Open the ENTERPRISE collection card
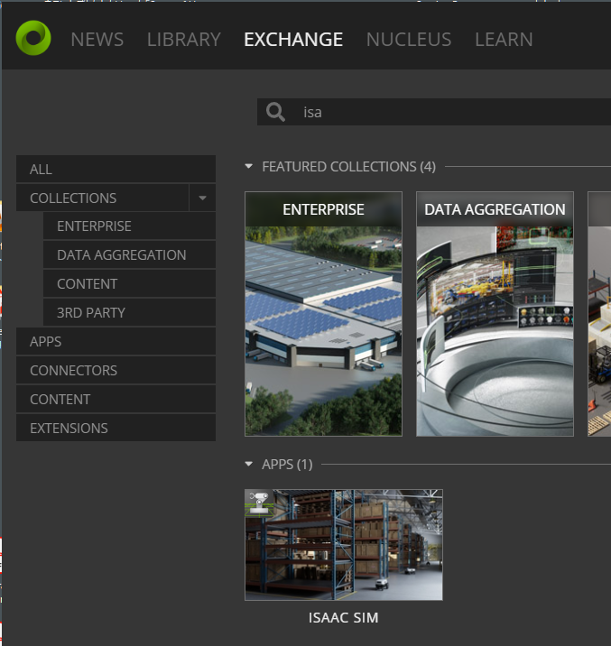This screenshot has height=646, width=611. [323, 313]
